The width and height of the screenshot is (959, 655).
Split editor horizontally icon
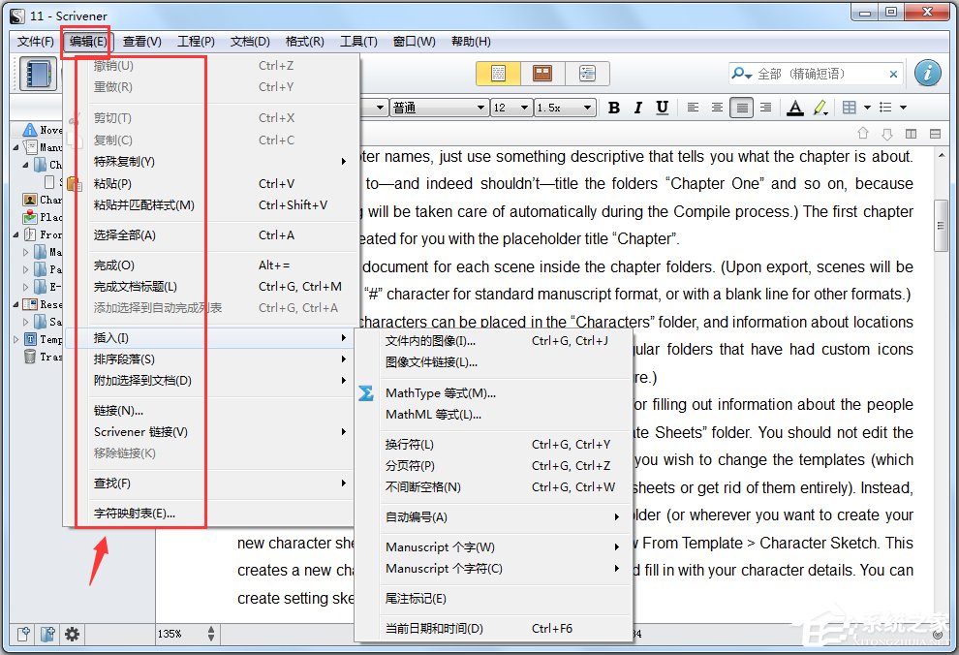pyautogui.click(x=935, y=134)
